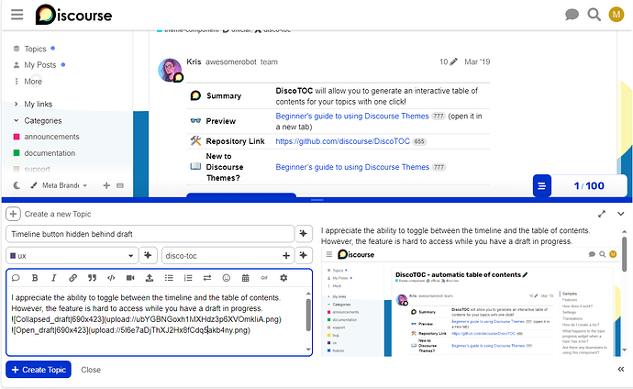This screenshot has height=389, width=633.
Task: Insert blockquote with quote icon
Action: click(x=92, y=278)
